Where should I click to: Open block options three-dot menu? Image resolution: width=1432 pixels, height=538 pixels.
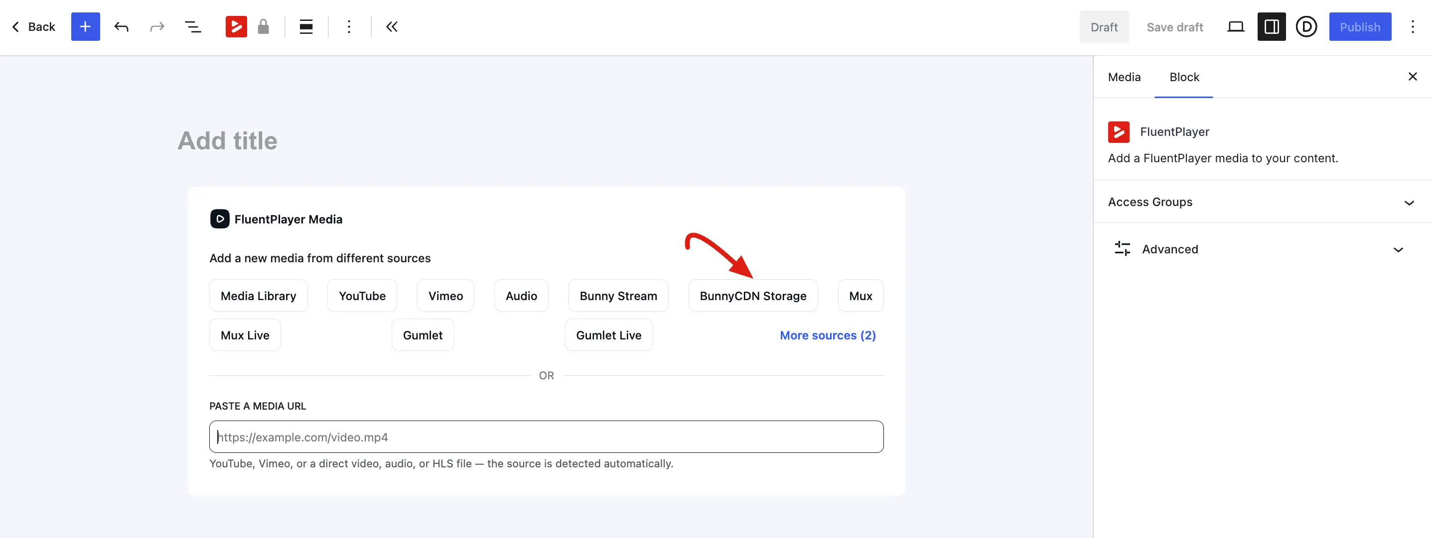coord(349,27)
